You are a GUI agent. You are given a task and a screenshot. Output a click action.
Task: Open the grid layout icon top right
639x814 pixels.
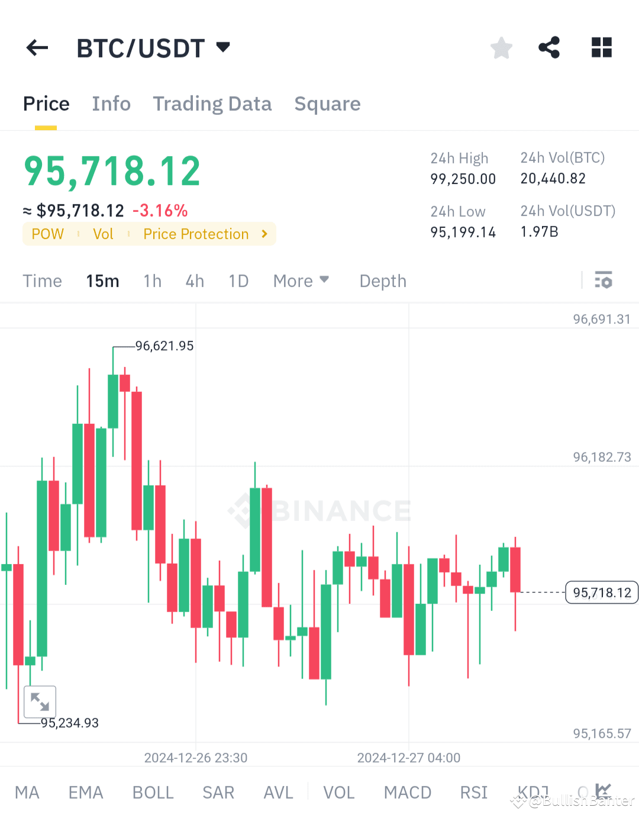601,47
